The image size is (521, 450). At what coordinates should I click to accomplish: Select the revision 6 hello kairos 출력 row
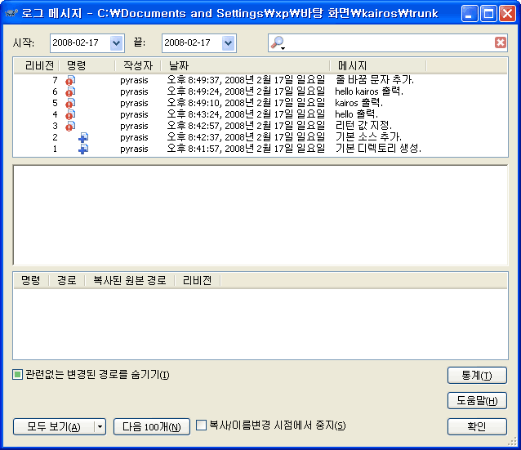point(261,91)
